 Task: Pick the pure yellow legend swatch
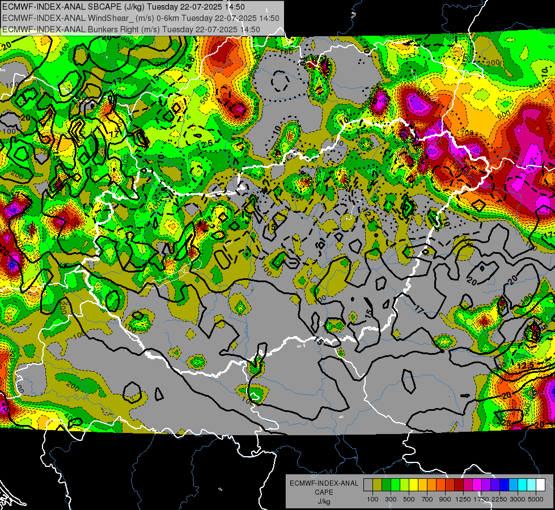coord(413,484)
